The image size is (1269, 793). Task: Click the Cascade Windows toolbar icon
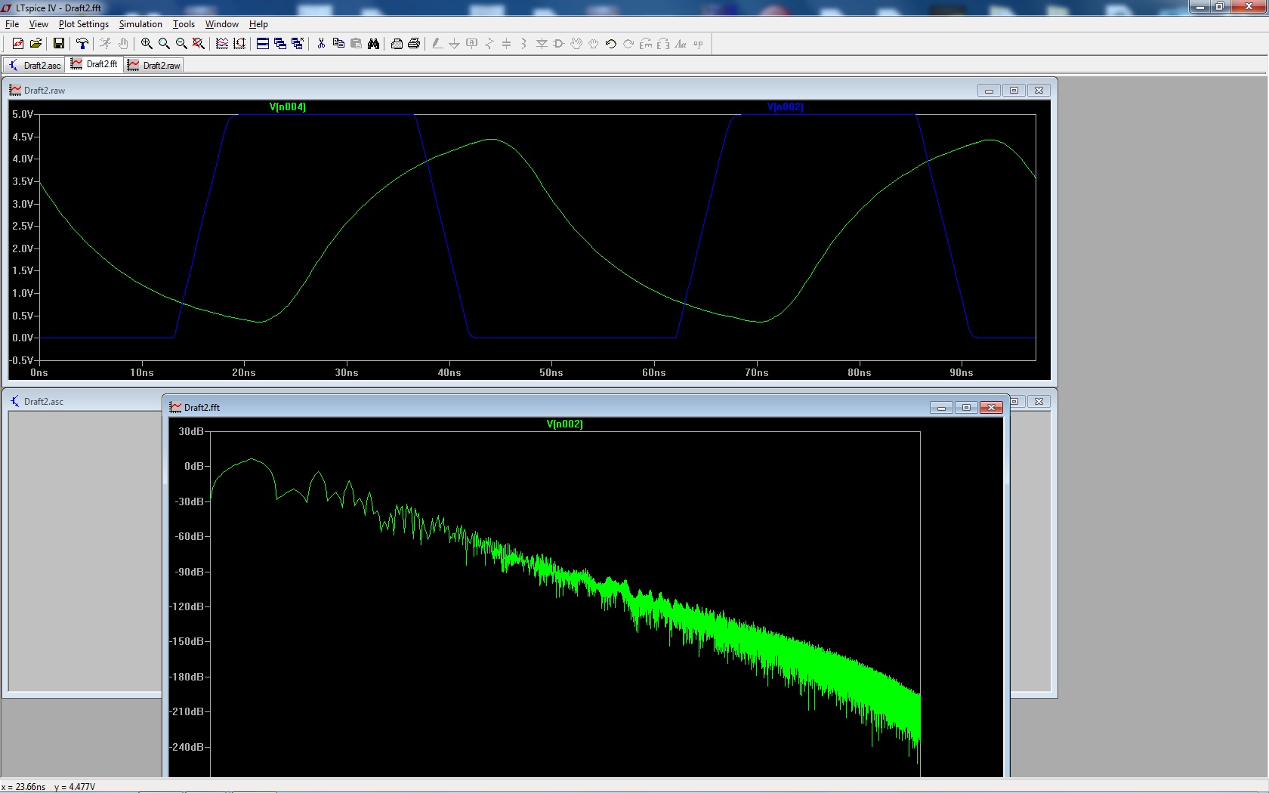[x=280, y=44]
